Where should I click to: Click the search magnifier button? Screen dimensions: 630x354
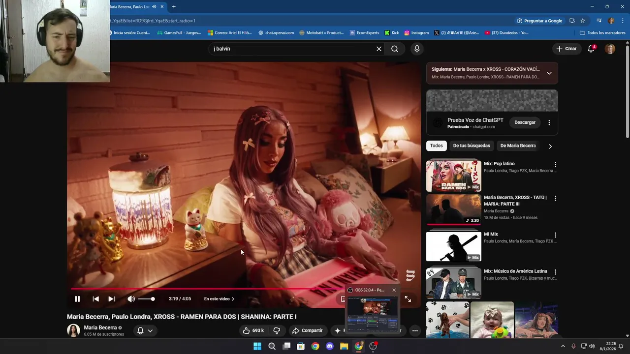395,49
